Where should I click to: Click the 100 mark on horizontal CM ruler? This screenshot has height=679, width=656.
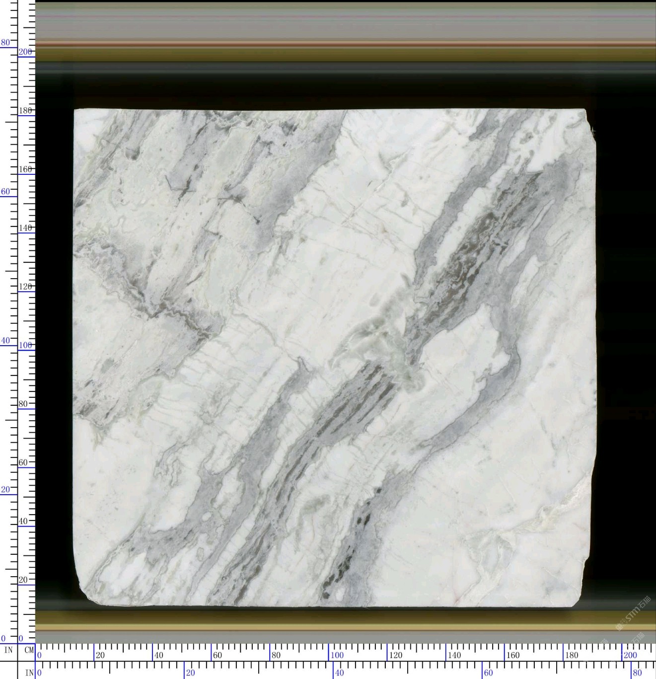[337, 655]
